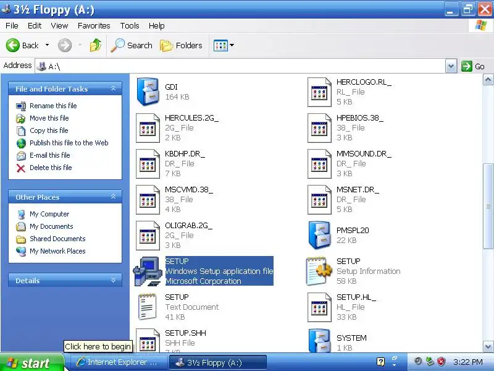Click the file list scroll up arrow
This screenshot has width=494, height=371.
(x=488, y=80)
